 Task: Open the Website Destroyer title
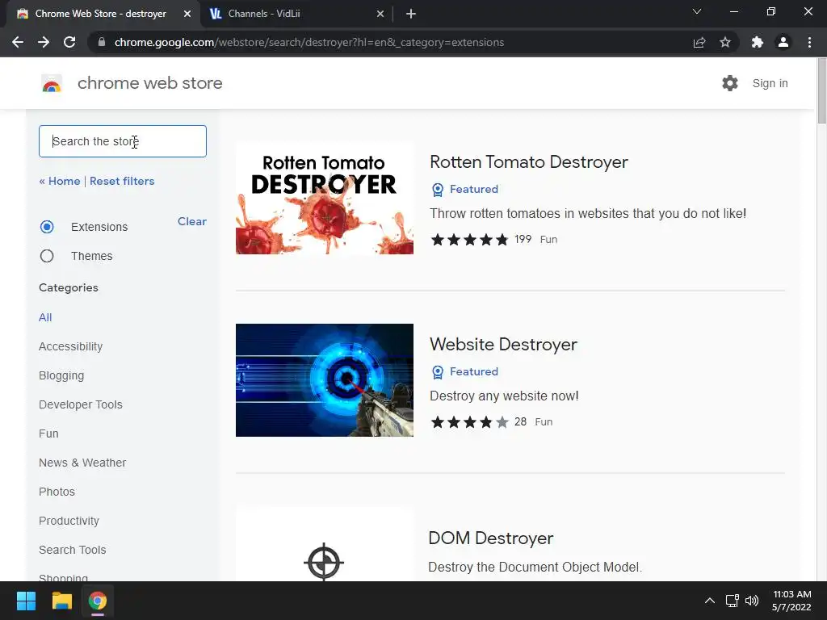504,344
